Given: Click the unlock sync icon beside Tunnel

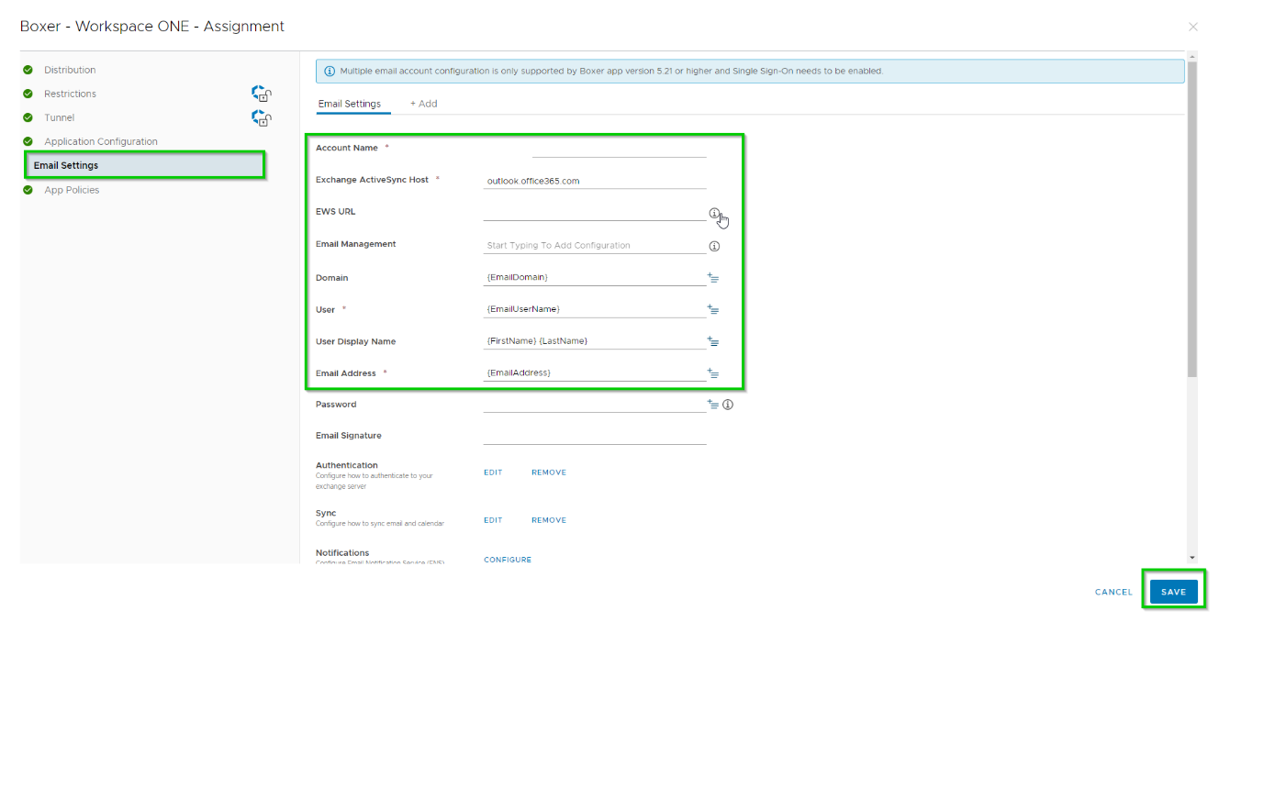Looking at the screenshot, I should click(261, 117).
